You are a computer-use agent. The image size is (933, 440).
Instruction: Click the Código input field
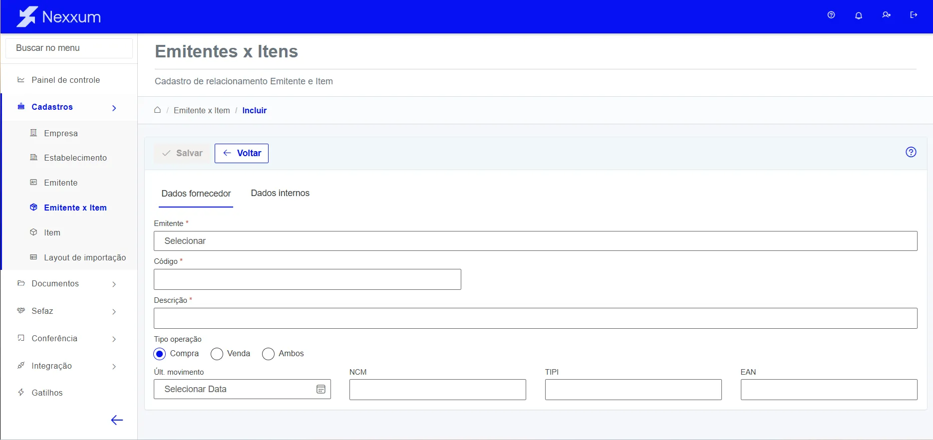coord(308,279)
